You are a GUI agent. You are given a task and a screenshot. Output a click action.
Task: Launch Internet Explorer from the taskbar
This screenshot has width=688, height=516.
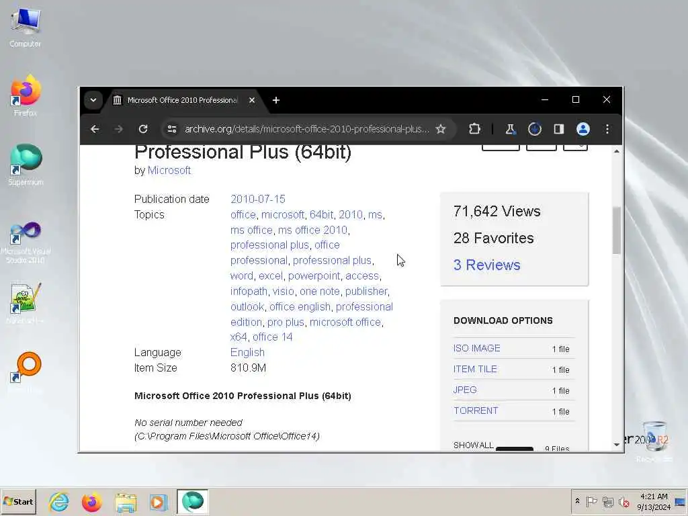pyautogui.click(x=59, y=502)
